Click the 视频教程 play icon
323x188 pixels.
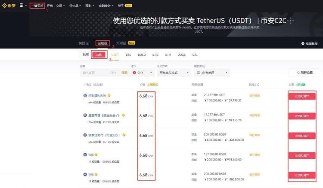(303, 43)
